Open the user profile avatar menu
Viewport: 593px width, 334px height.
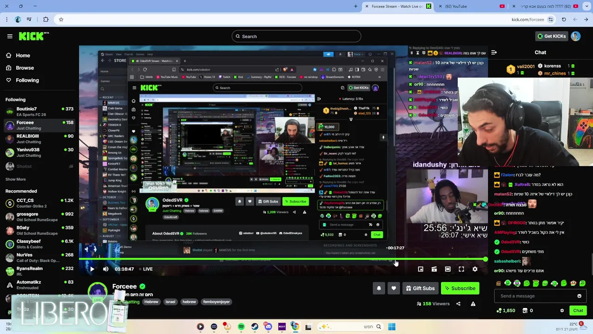point(575,36)
